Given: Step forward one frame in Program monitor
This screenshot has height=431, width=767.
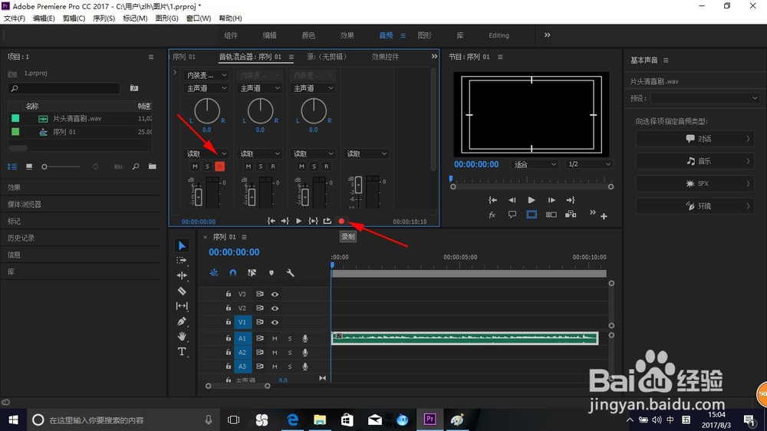Looking at the screenshot, I should 551,200.
